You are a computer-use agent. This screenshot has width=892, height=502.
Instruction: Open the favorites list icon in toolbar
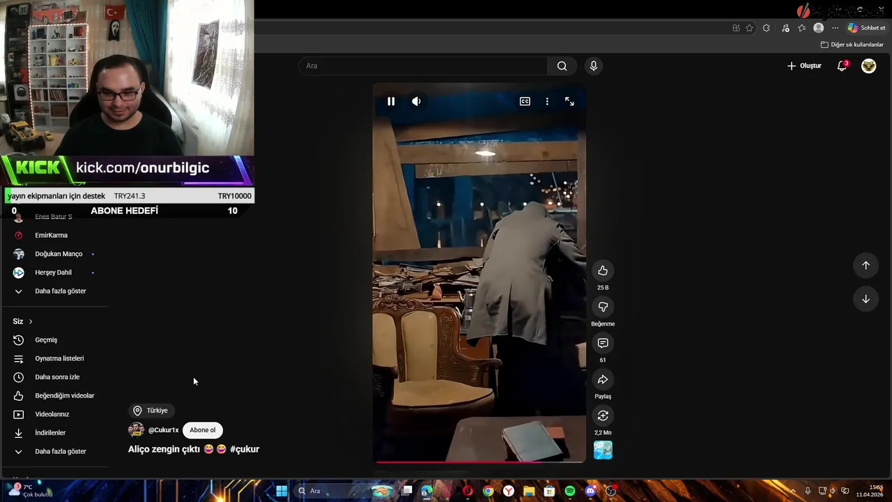coord(801,28)
